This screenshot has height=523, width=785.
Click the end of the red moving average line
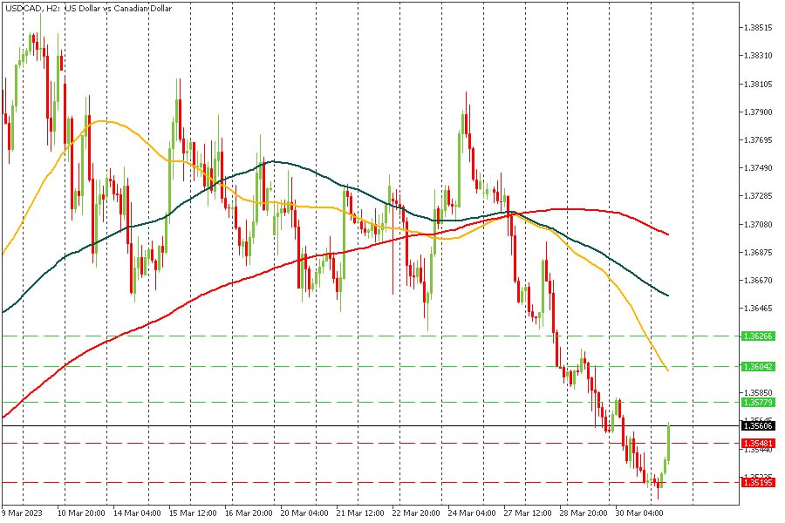pos(668,234)
